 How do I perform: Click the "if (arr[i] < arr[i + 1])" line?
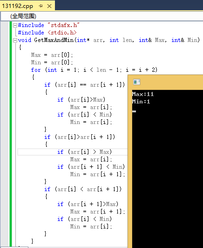tap(83, 189)
